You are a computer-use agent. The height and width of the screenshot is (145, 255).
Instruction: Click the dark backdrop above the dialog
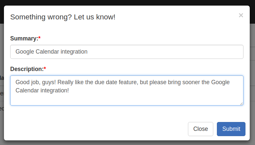[127, 3]
